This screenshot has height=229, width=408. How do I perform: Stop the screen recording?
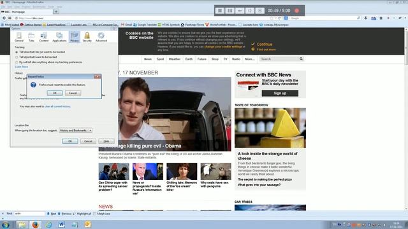pyautogui.click(x=220, y=11)
